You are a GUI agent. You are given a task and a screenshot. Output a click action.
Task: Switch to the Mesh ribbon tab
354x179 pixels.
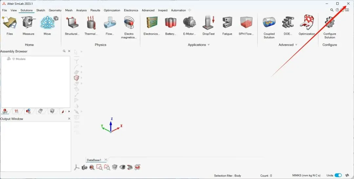pos(69,10)
